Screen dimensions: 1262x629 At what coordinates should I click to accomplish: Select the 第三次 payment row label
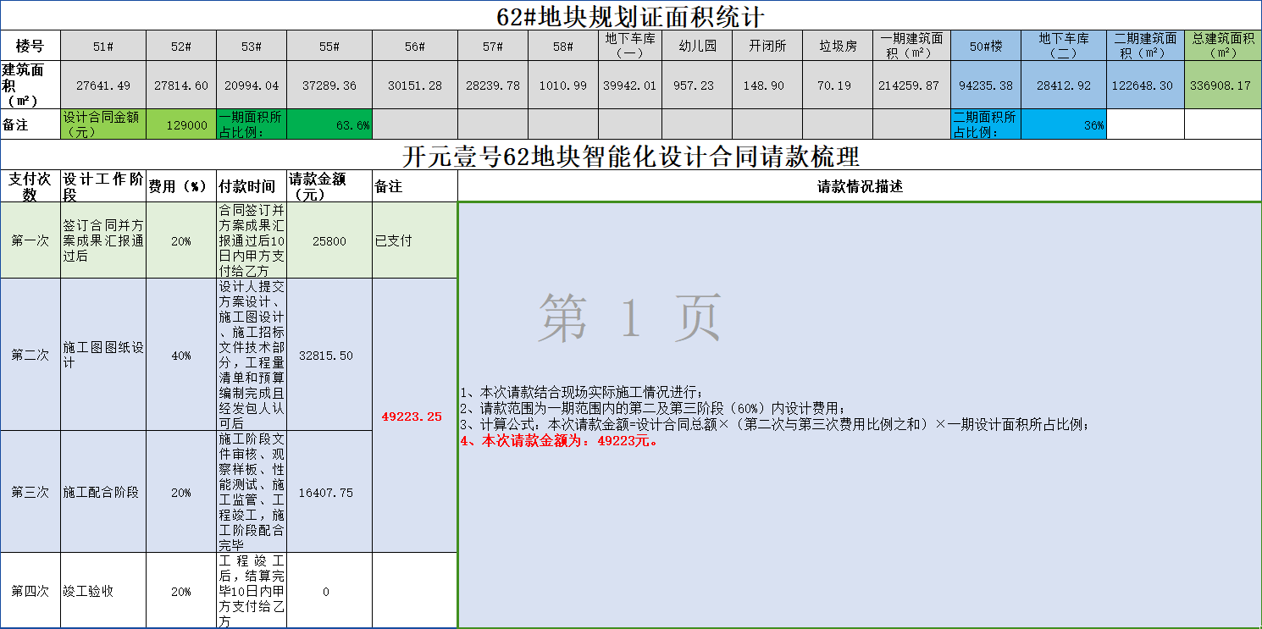click(30, 493)
